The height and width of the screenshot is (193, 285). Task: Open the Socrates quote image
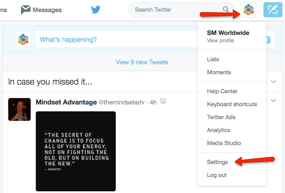(x=76, y=151)
